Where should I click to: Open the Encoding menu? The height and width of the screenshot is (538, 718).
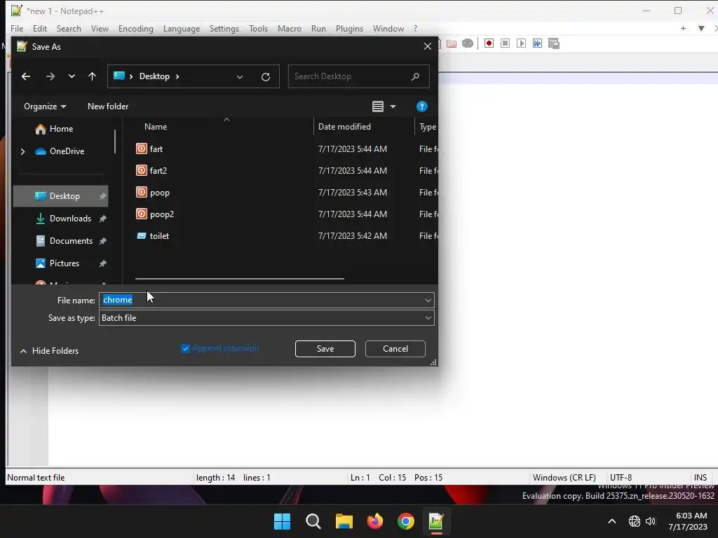tap(136, 28)
